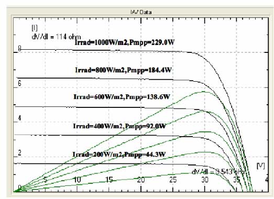Click the 20 tick on voltage axis
274x199 pixels.
pyautogui.click(x=141, y=180)
